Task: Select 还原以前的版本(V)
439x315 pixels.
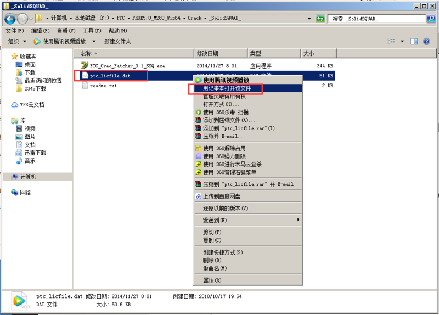Action: click(x=249, y=209)
